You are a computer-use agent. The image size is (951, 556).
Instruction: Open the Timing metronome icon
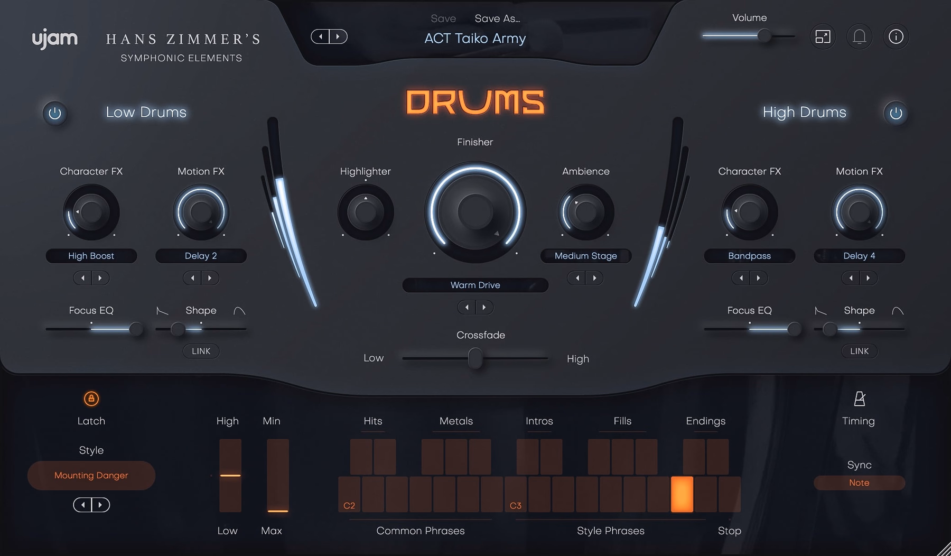tap(860, 399)
